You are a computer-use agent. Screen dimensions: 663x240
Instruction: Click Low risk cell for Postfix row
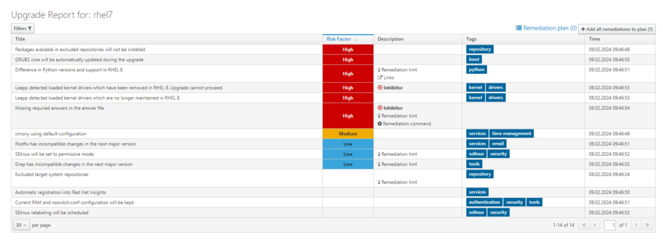point(348,144)
